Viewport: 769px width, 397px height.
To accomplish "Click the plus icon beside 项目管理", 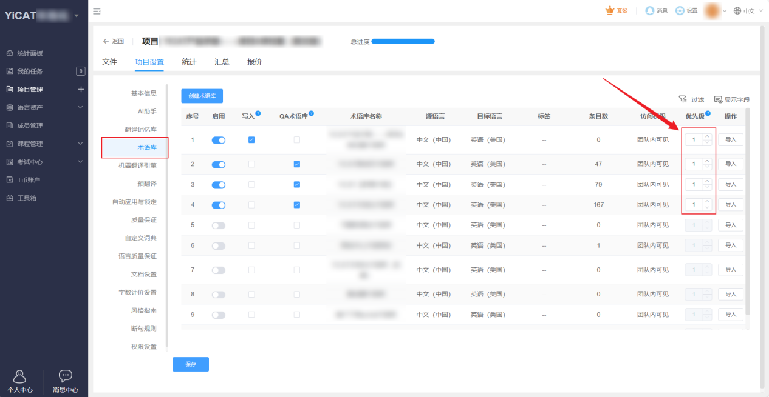I will point(81,89).
